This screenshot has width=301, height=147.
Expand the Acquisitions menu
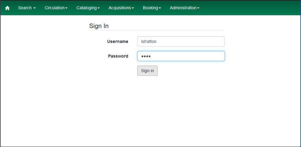click(121, 8)
